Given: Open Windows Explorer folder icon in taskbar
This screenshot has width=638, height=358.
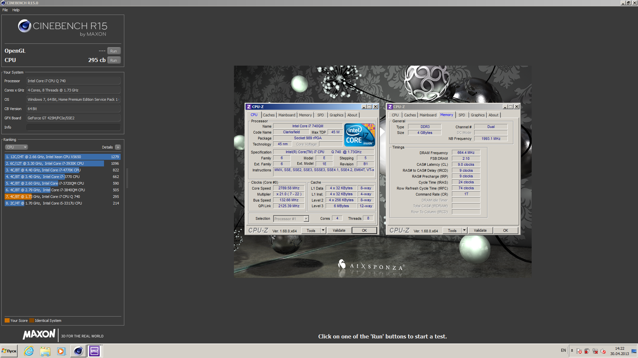Looking at the screenshot, I should pos(45,351).
